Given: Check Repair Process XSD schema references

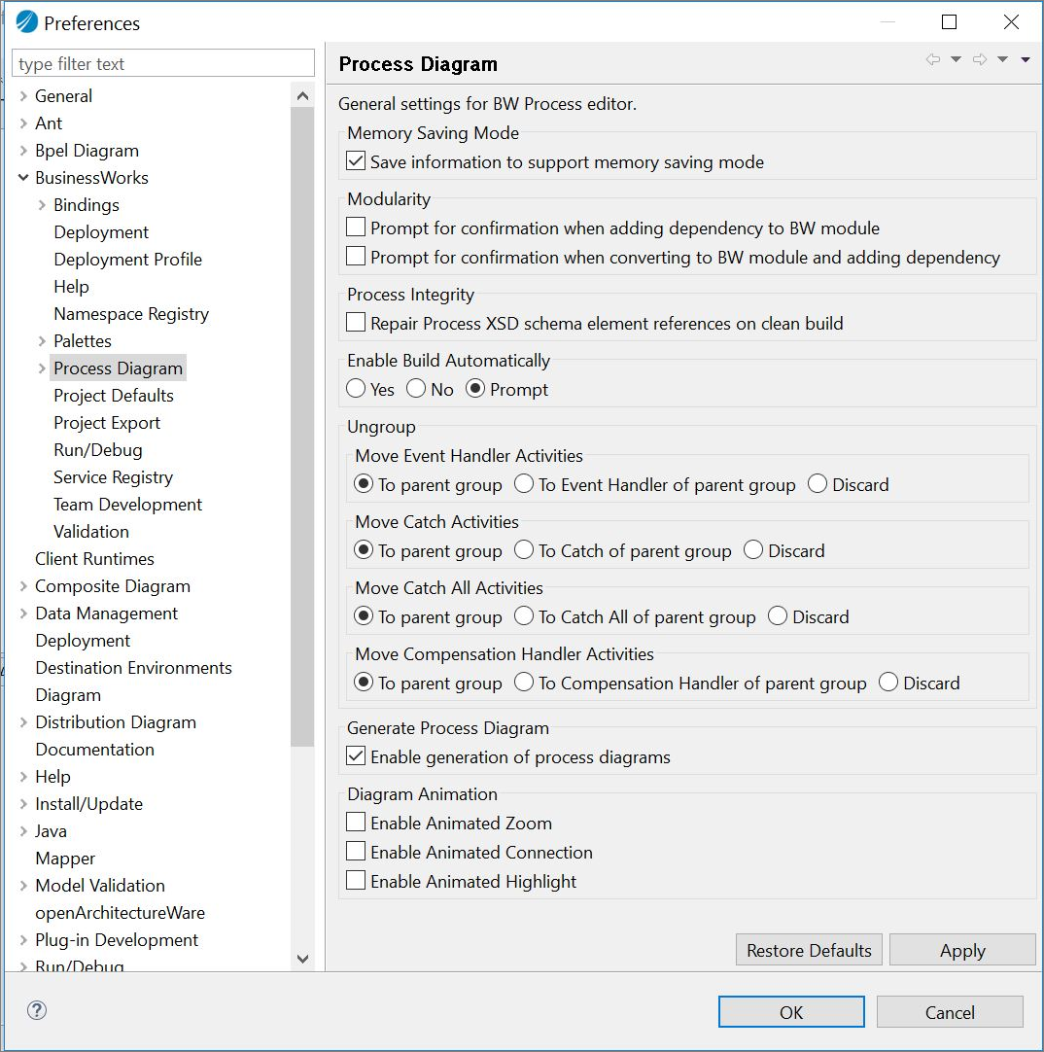Looking at the screenshot, I should click(356, 324).
